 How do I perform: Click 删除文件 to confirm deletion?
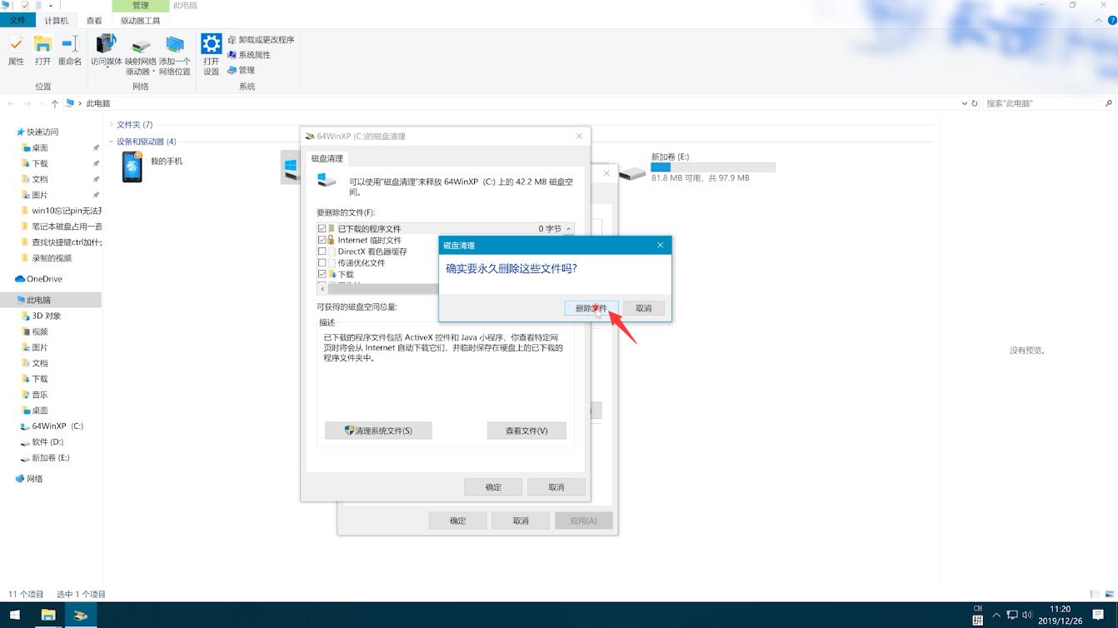591,308
